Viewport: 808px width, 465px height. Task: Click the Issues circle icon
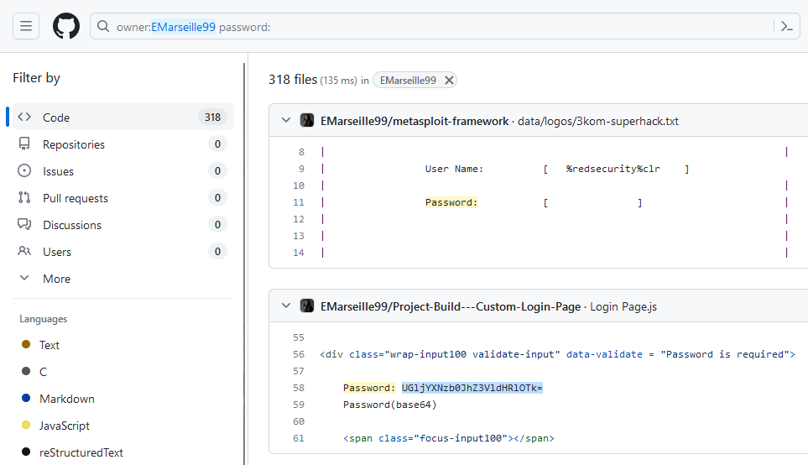coord(24,170)
